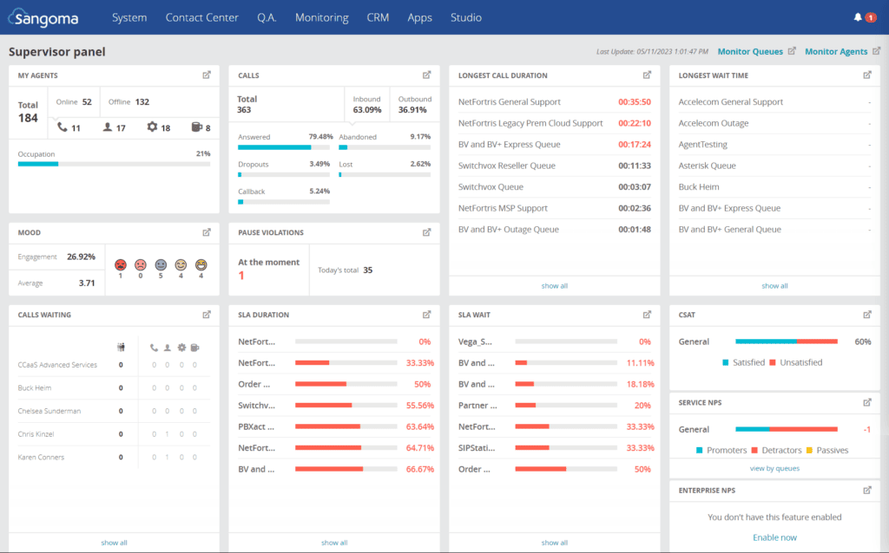Click the coffee break icon in My Agents
This screenshot has height=553, width=889.
tap(196, 127)
